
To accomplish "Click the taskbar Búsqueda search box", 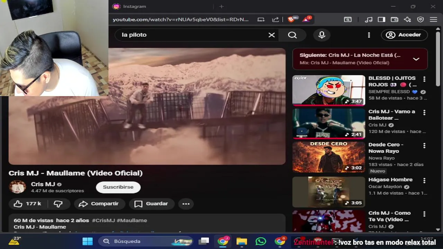I will (145, 241).
